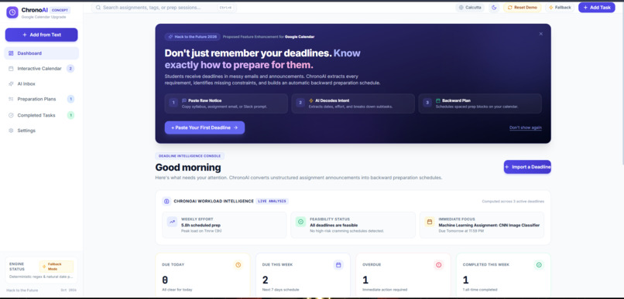Click the ChronoAI clock logo icon
Viewport: 624px width, 299px height.
pos(12,12)
